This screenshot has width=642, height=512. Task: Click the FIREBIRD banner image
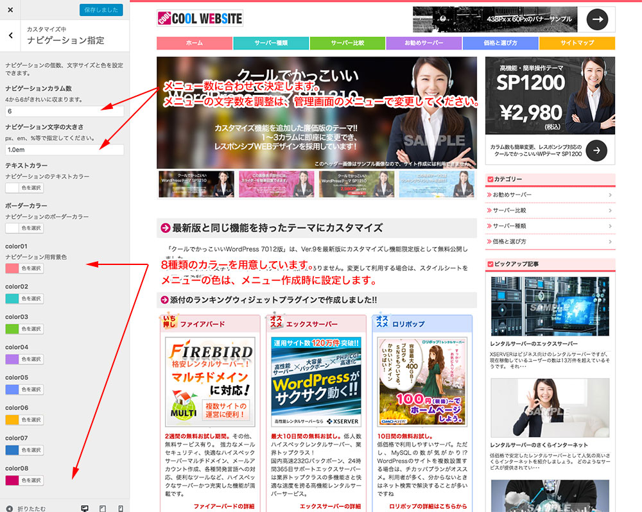point(210,382)
